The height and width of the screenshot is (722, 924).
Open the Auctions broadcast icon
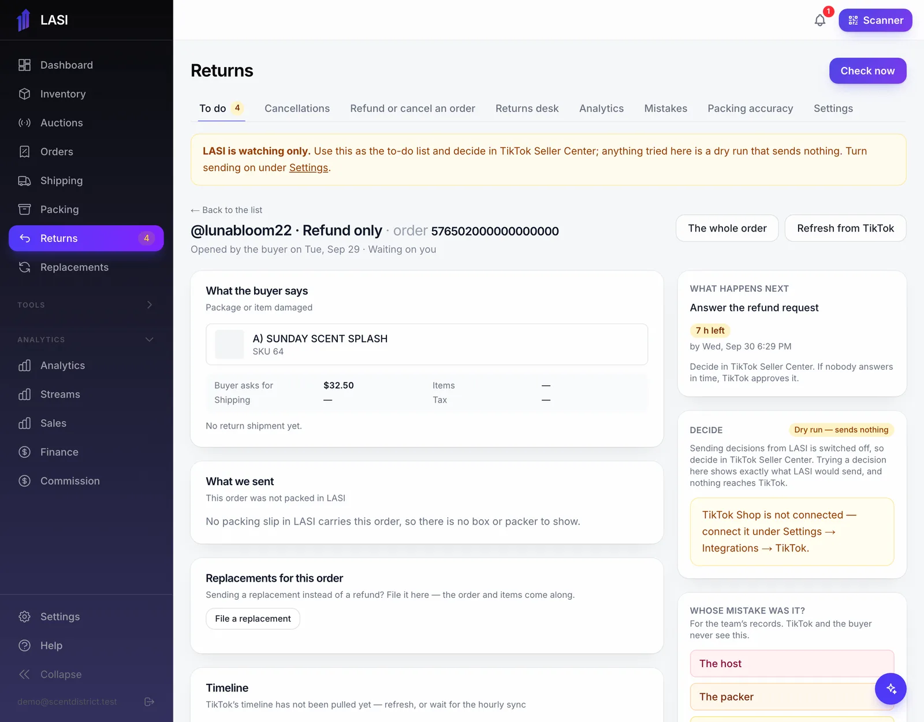point(24,123)
